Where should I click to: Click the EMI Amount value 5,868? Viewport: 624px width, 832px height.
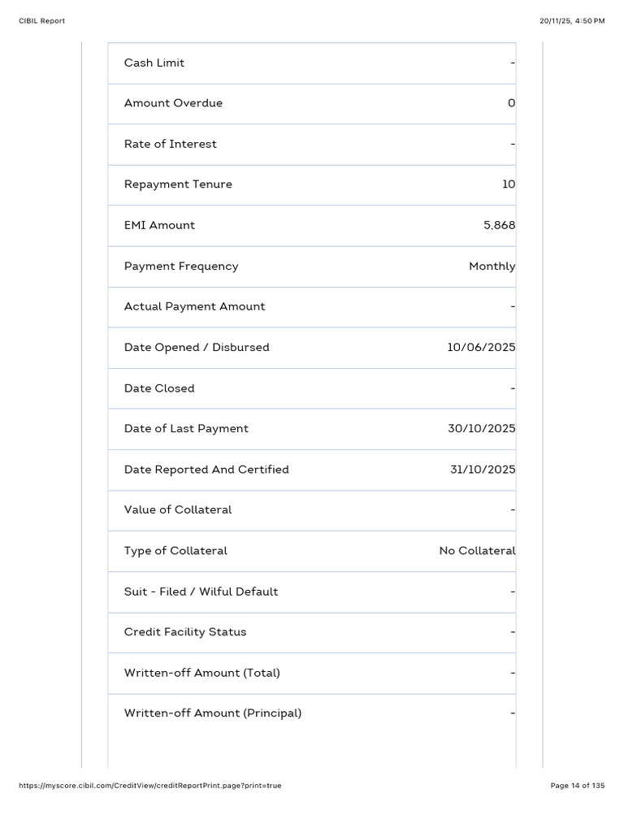click(x=500, y=225)
